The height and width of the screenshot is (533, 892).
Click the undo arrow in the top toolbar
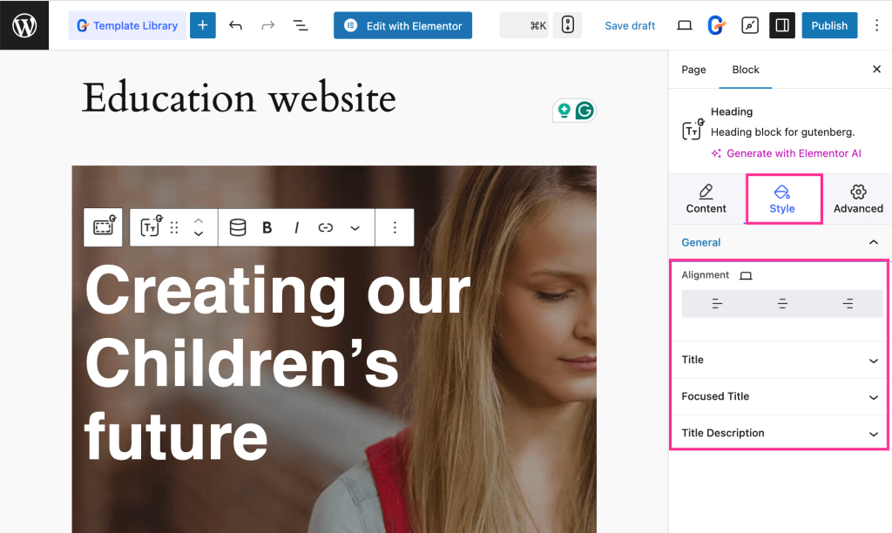point(235,25)
